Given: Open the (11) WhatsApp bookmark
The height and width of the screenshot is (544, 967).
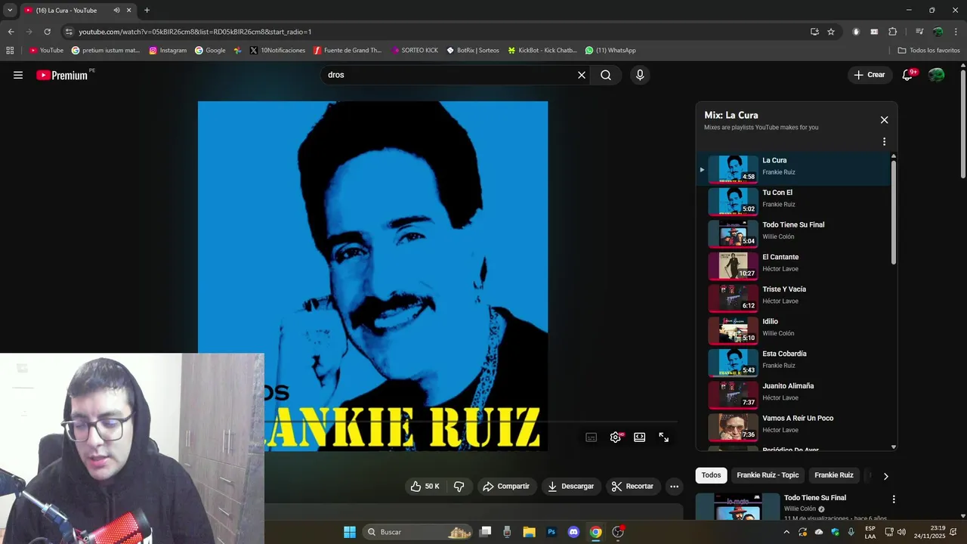Looking at the screenshot, I should pyautogui.click(x=610, y=51).
